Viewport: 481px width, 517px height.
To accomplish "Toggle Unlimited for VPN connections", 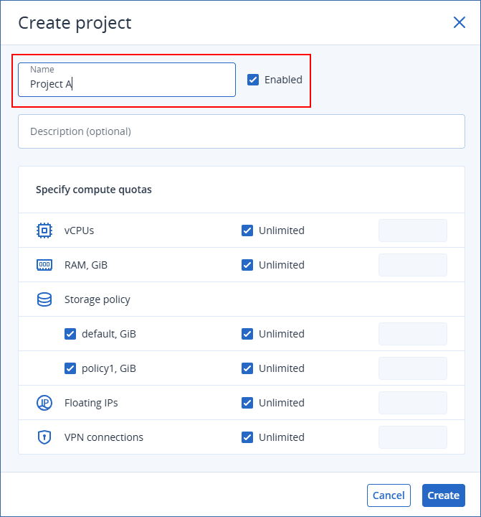I will (x=247, y=437).
